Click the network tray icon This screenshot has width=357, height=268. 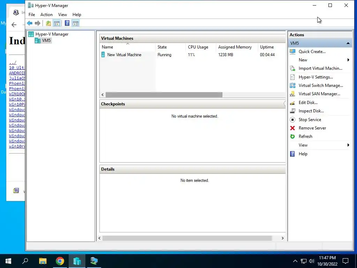pos(304,261)
